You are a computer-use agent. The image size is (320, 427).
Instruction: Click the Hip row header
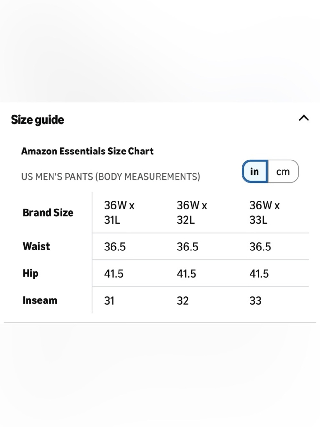[31, 273]
